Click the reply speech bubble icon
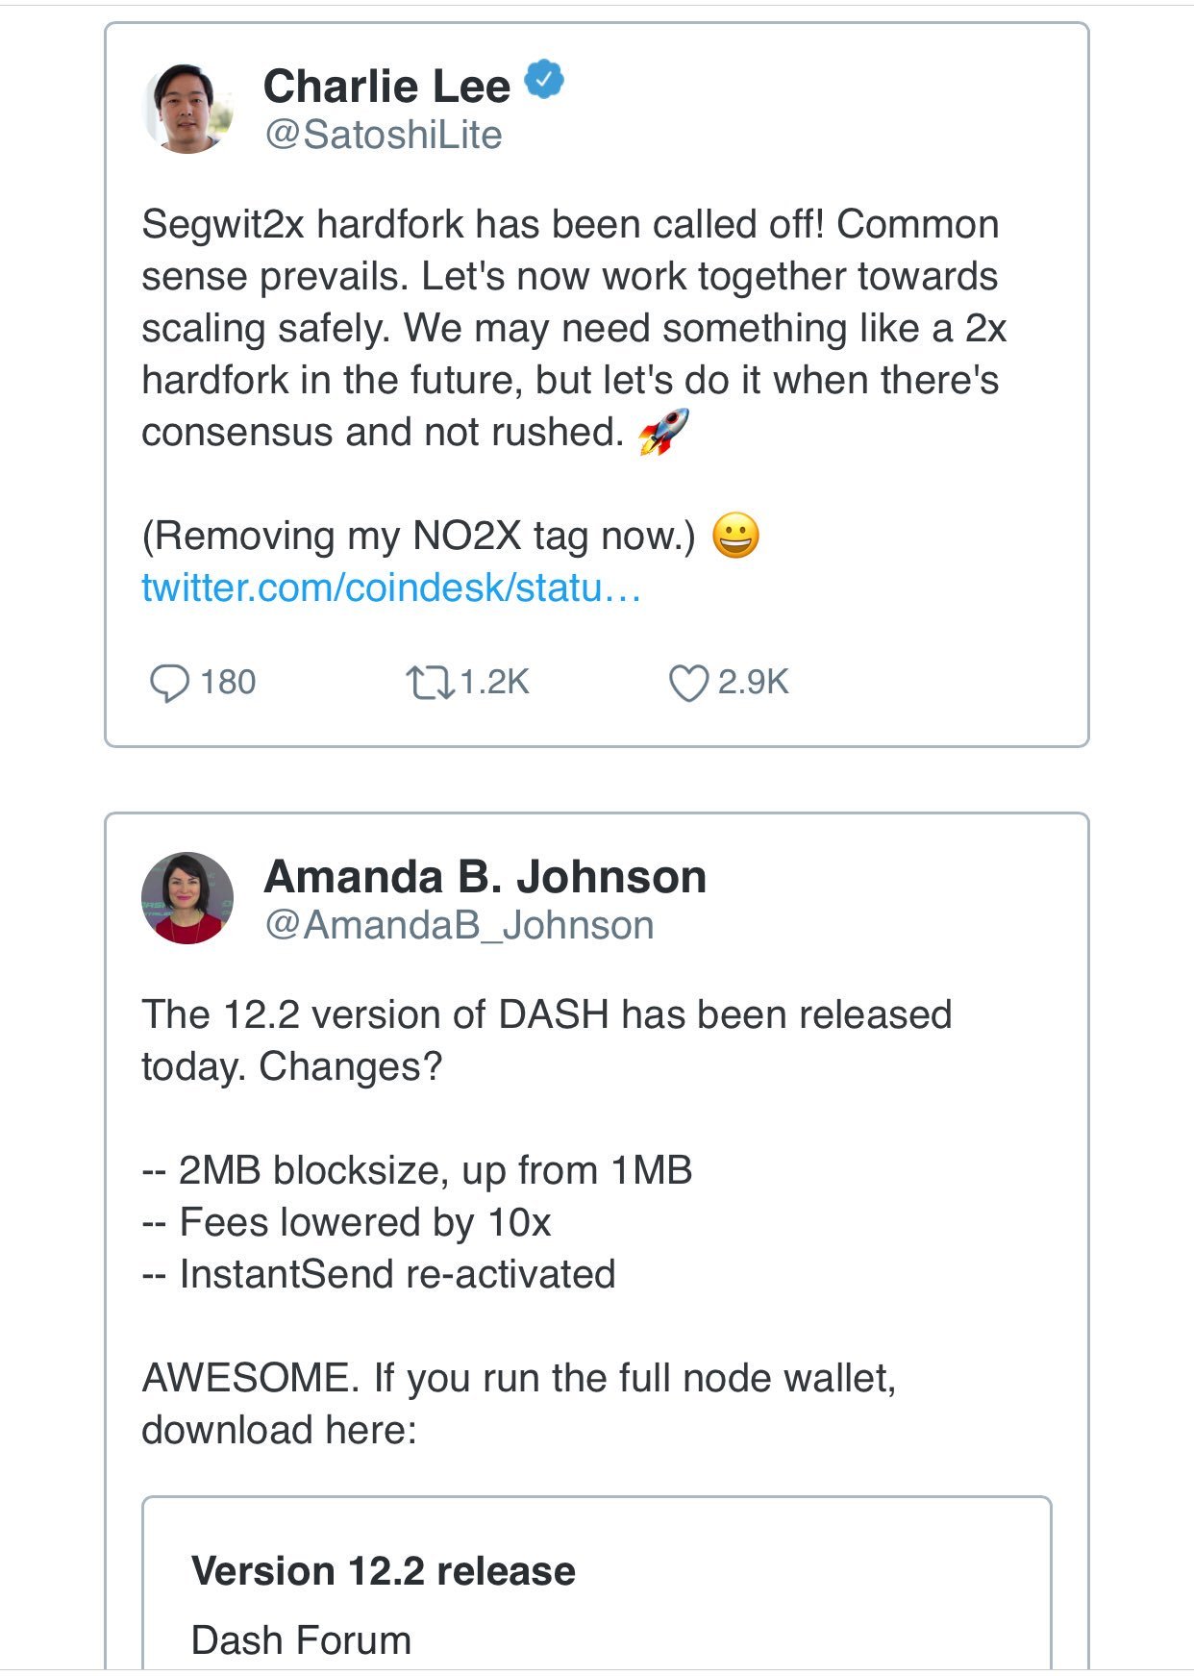The width and height of the screenshot is (1194, 1676). point(169,684)
